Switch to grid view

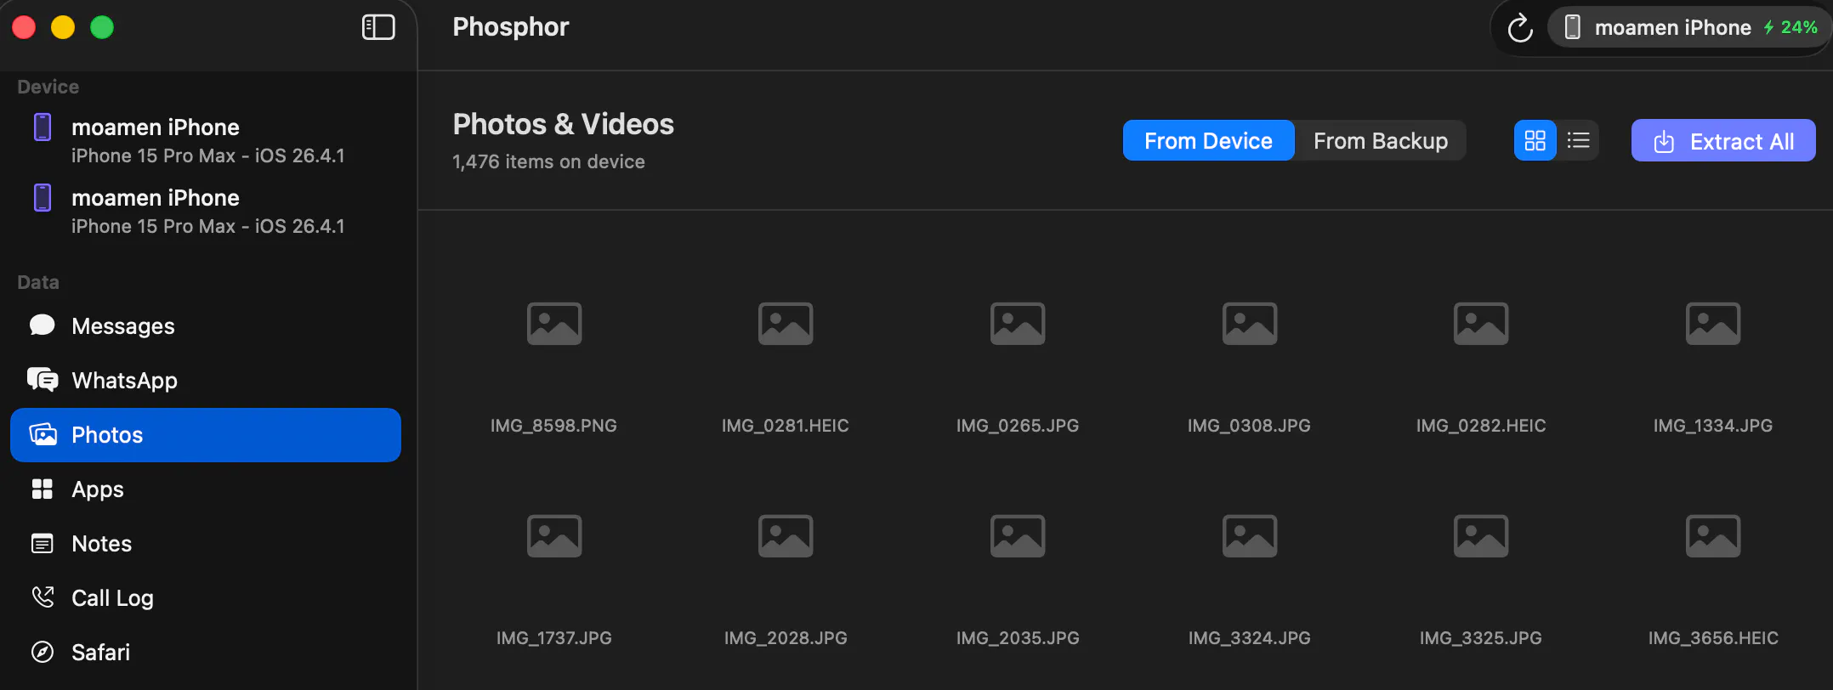click(1535, 140)
